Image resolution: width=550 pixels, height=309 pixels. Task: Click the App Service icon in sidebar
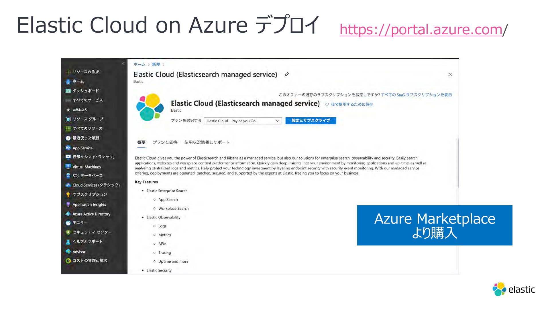(68, 148)
